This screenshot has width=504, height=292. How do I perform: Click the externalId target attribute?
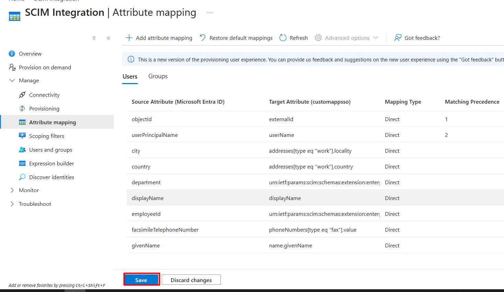point(281,119)
